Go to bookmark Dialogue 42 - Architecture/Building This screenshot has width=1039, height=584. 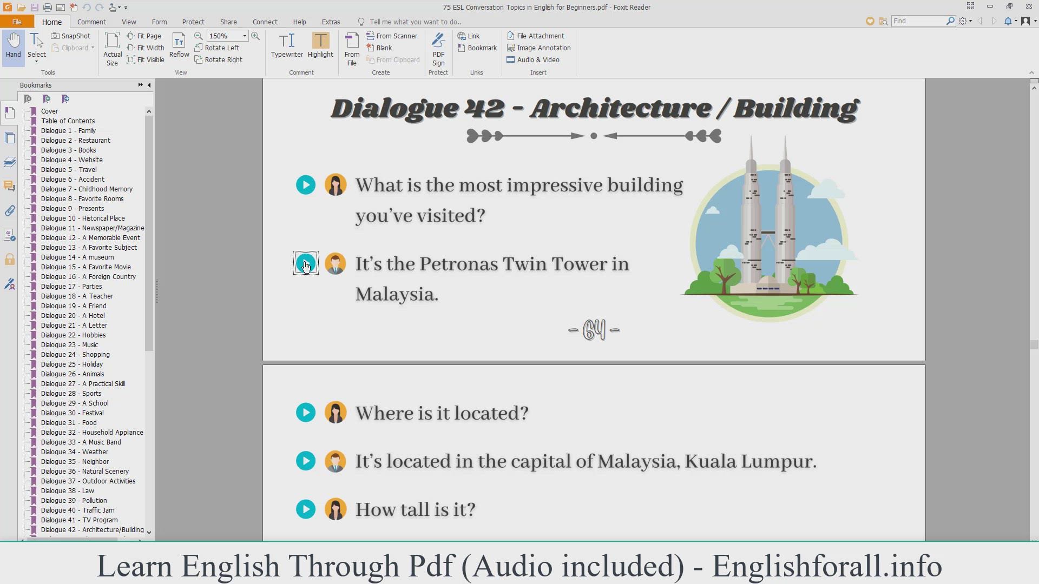click(x=92, y=529)
